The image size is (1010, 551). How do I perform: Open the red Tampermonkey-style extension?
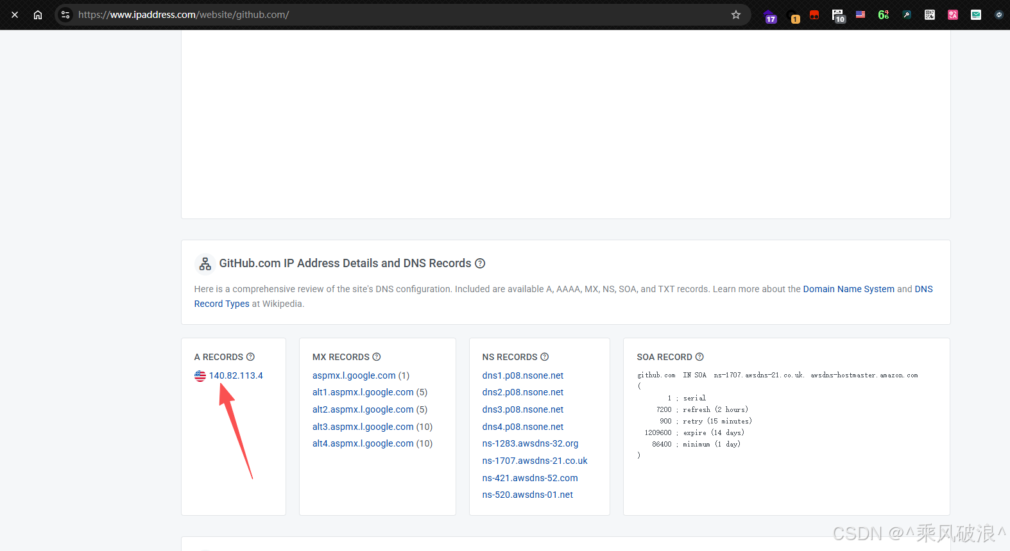[814, 15]
